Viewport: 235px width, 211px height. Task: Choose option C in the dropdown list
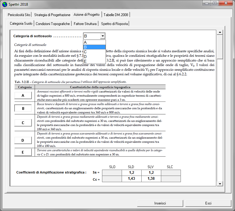(x=94, y=52)
